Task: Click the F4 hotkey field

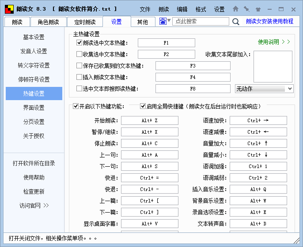Action: point(193,77)
